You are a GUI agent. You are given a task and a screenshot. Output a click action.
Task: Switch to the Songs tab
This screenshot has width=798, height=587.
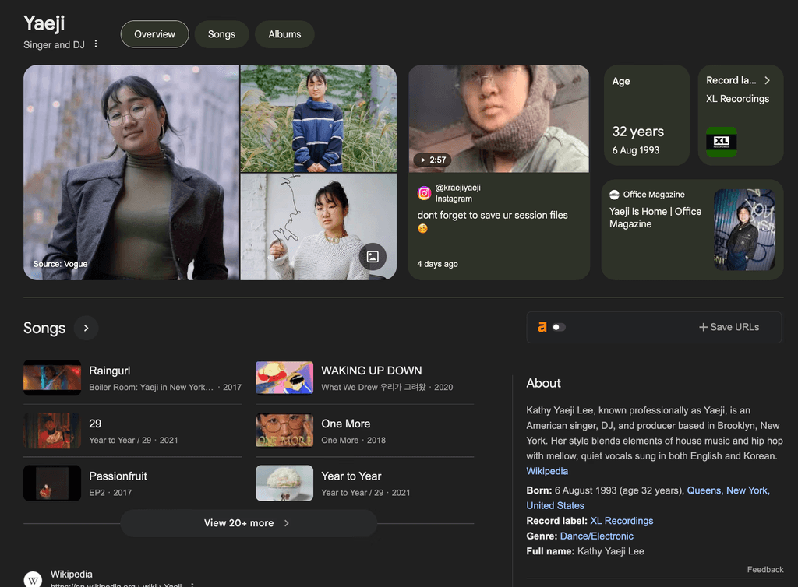click(x=221, y=34)
